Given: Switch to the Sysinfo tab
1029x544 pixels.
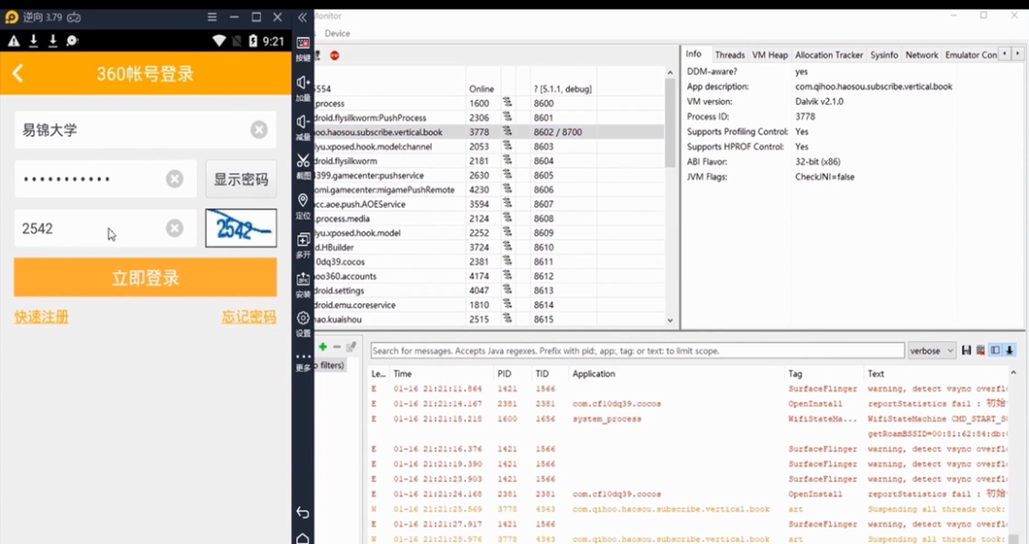Looking at the screenshot, I should pyautogui.click(x=884, y=55).
